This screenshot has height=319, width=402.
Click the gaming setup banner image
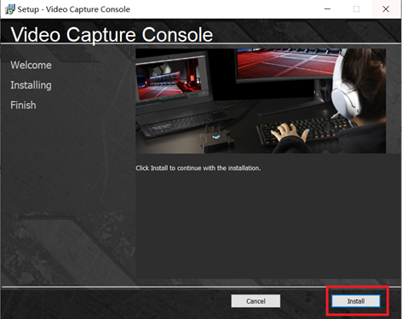(261, 101)
